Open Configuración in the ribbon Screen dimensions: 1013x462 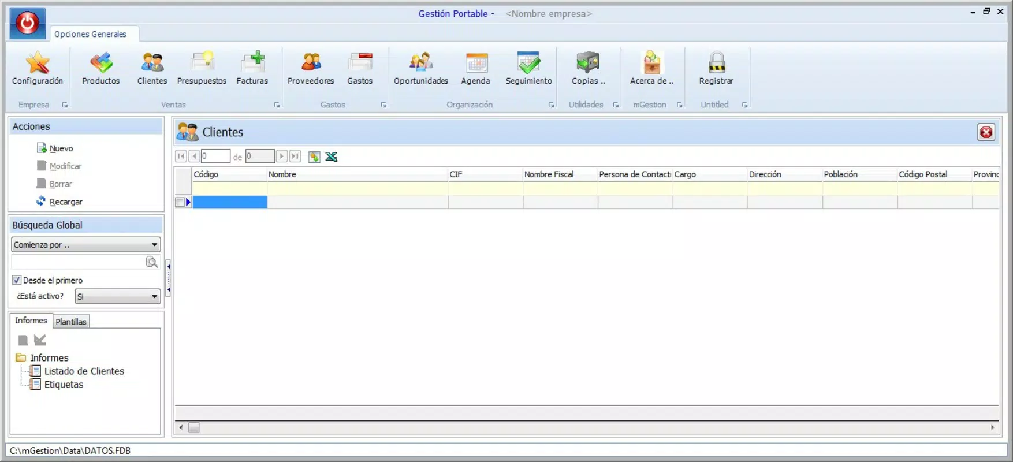38,68
